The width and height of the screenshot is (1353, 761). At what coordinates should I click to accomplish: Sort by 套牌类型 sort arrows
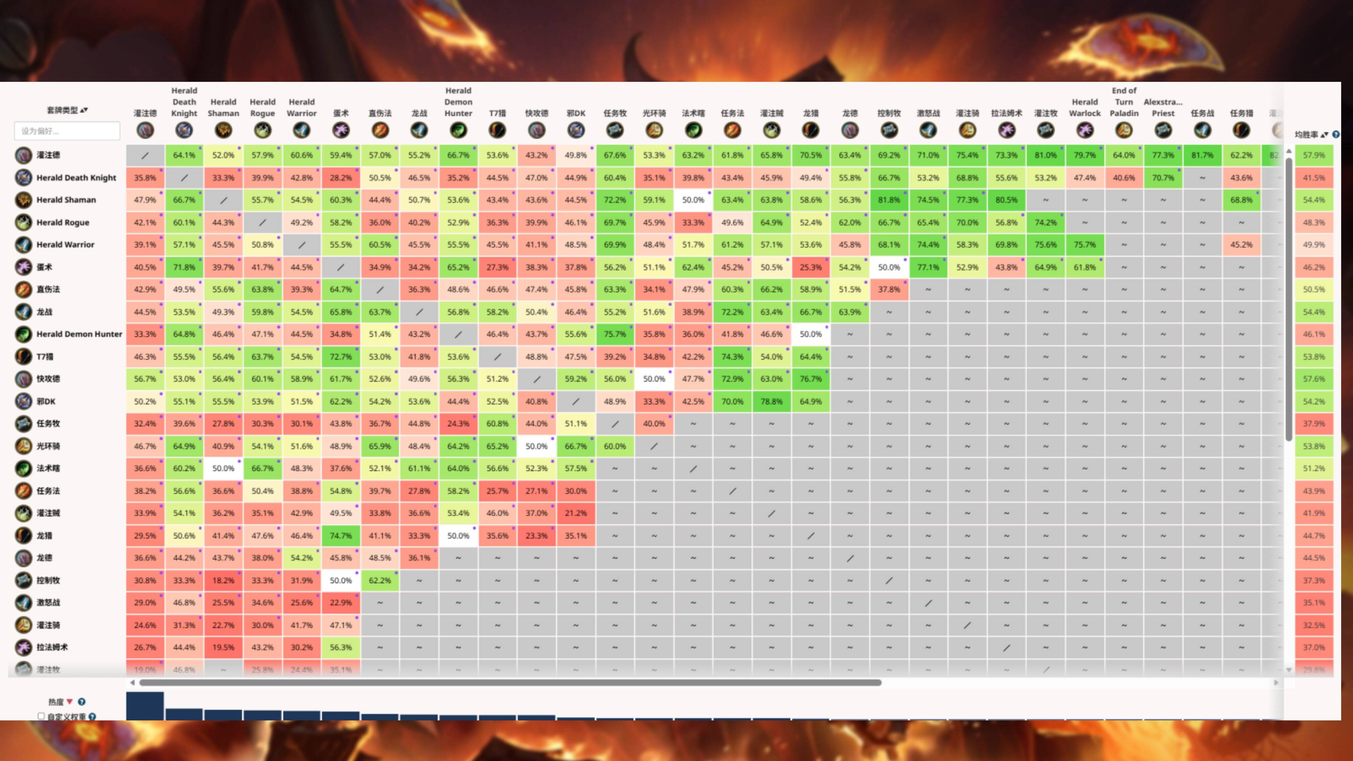[84, 110]
